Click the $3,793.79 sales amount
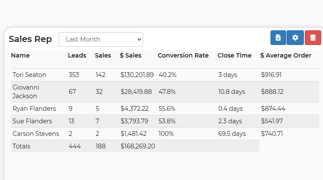The image size is (323, 180). 134,121
